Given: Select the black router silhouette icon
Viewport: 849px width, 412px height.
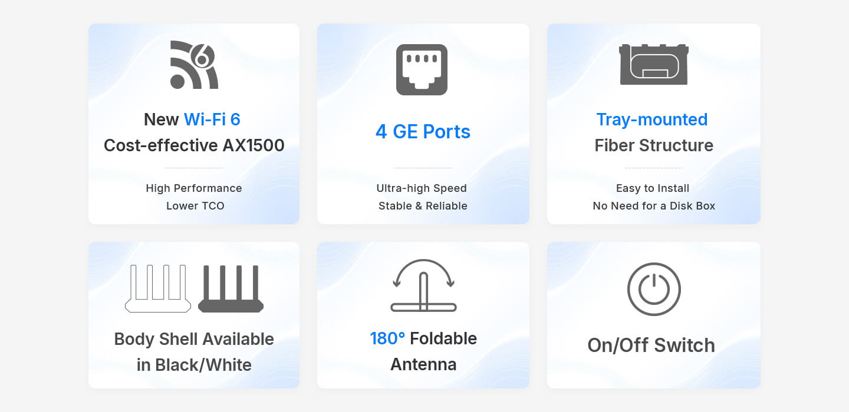Looking at the screenshot, I should click(231, 288).
